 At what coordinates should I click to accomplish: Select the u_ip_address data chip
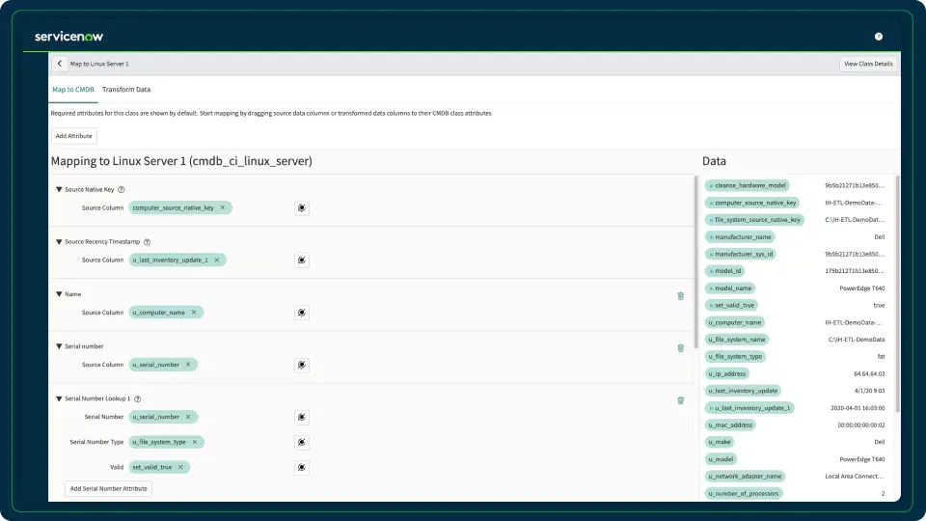727,374
